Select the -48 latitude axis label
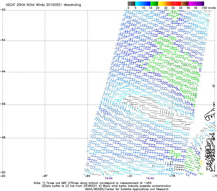The width and height of the screenshot is (217, 191). click(x=3, y=137)
